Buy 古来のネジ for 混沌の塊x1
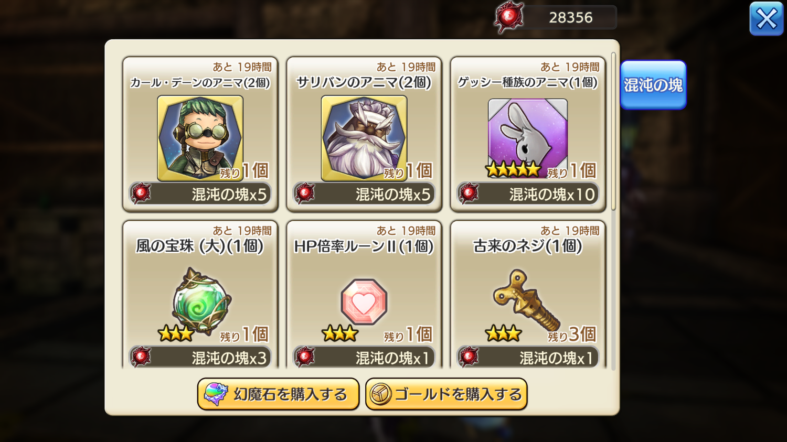 pos(528,358)
